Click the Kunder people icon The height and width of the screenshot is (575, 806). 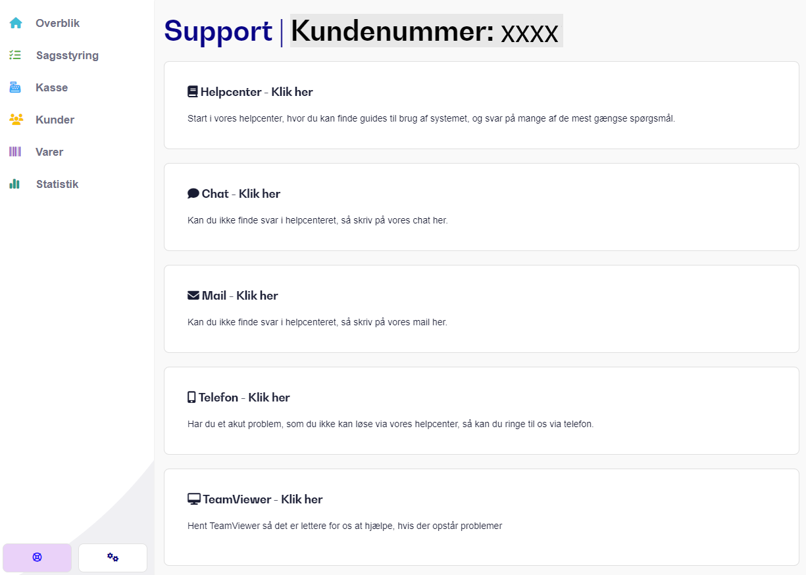coord(16,120)
